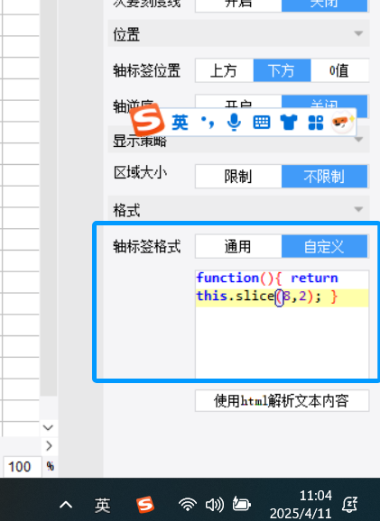Viewport: 380px width, 521px height.
Task: Set axis label position to 0值
Action: [339, 70]
